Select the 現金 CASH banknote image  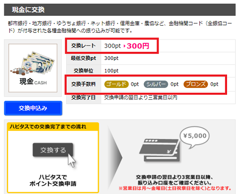[x=33, y=68]
